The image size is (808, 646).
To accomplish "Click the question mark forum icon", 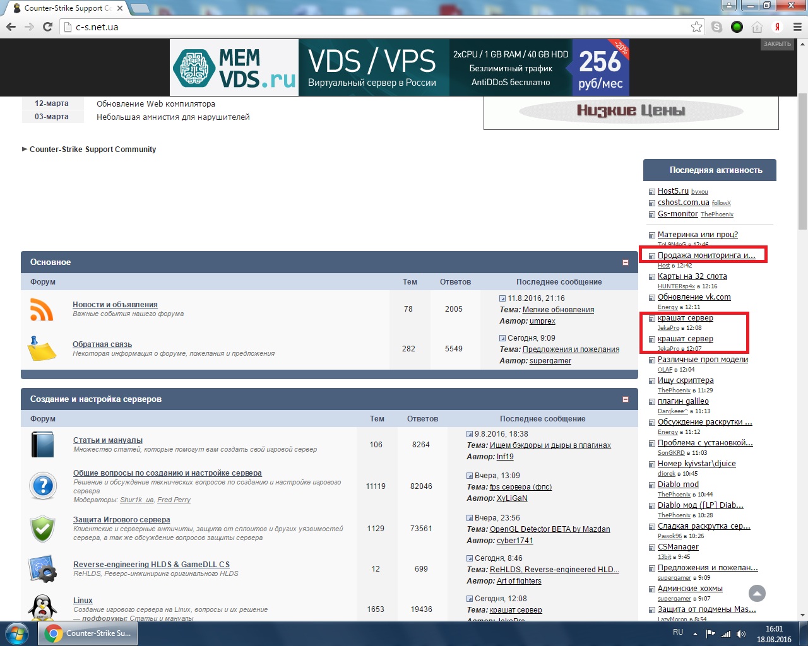I will [x=43, y=486].
